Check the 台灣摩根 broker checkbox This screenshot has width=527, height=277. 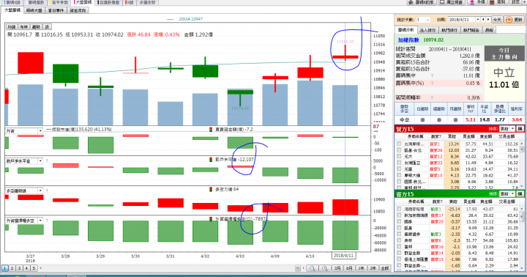(x=399, y=144)
